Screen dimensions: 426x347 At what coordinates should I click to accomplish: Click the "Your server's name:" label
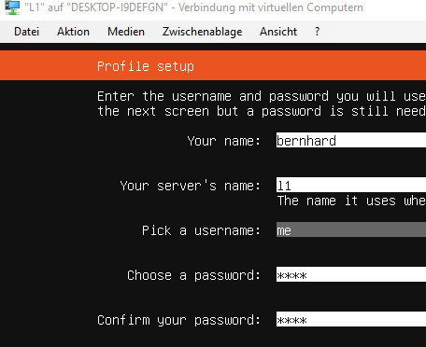tap(191, 186)
